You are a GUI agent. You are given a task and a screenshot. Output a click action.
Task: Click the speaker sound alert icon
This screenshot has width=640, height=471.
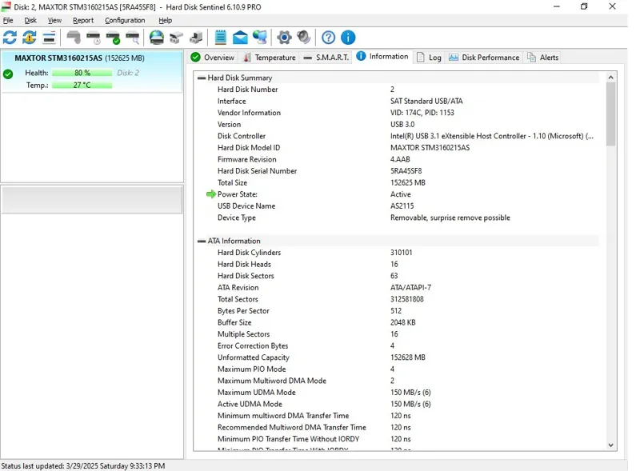[x=304, y=38]
